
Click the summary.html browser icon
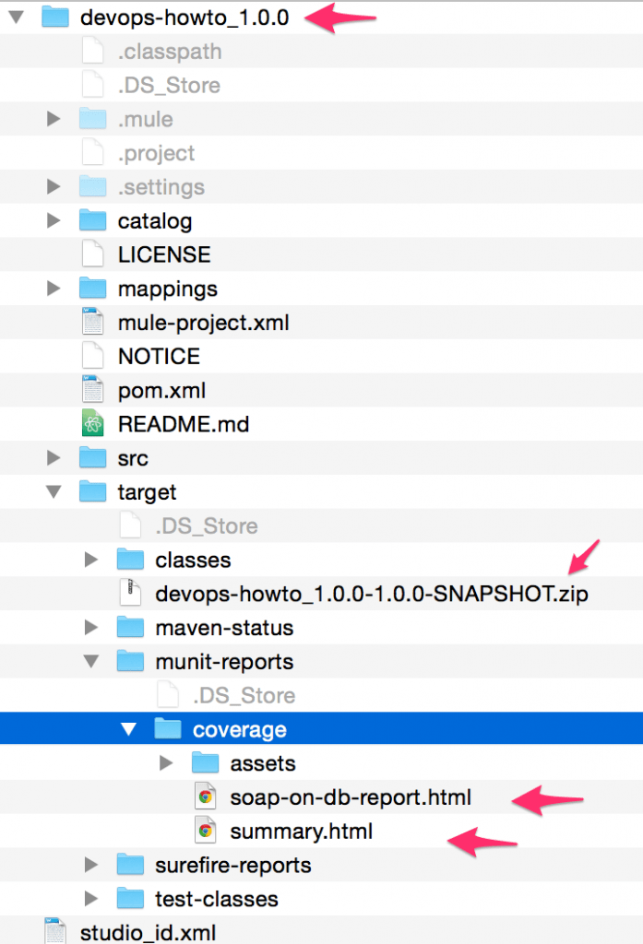pyautogui.click(x=205, y=831)
